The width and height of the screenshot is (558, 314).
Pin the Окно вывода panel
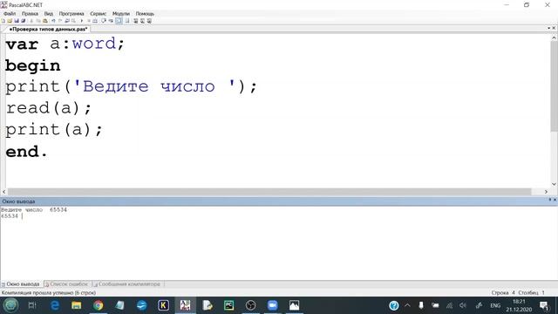(550, 200)
